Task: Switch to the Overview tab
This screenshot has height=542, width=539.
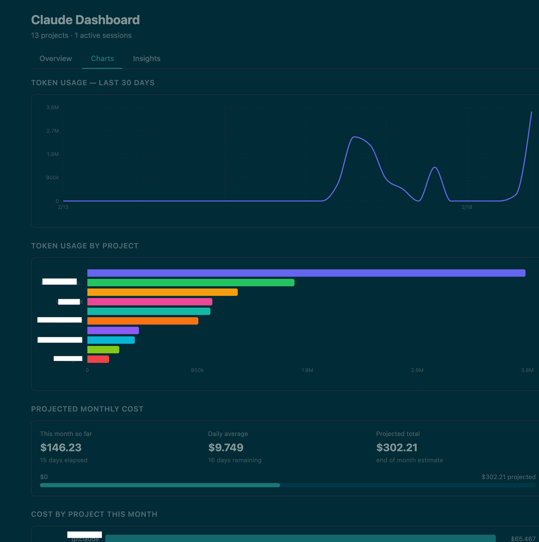Action: (x=56, y=59)
